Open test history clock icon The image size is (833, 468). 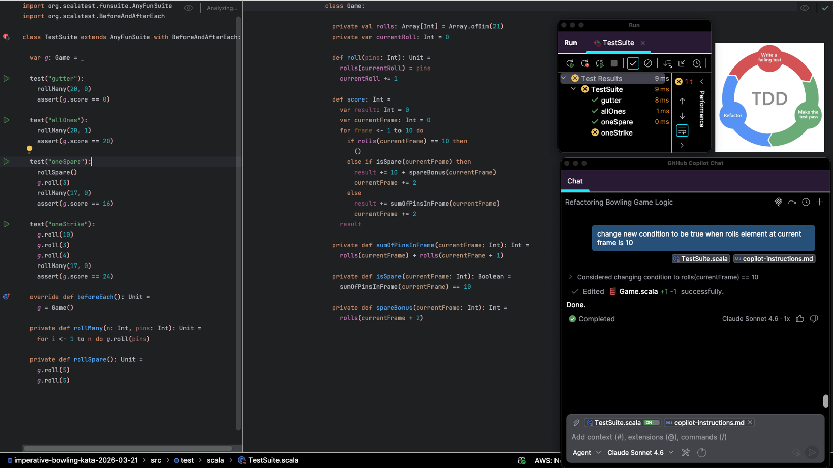(697, 63)
